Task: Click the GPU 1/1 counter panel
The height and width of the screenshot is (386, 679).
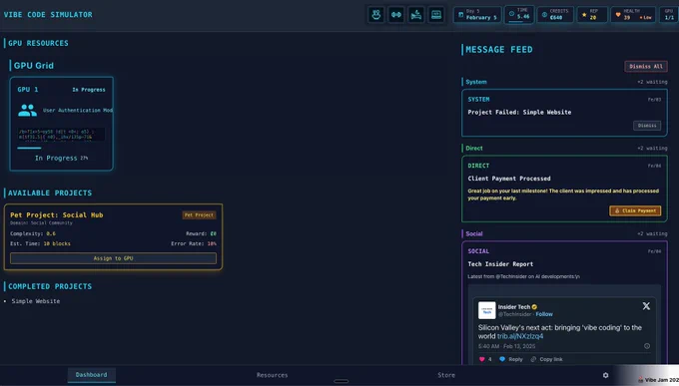Action: point(669,15)
